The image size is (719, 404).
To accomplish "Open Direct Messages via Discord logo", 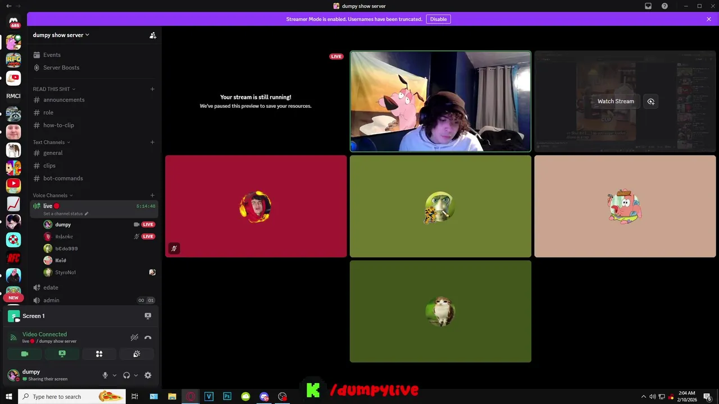I will point(13,21).
